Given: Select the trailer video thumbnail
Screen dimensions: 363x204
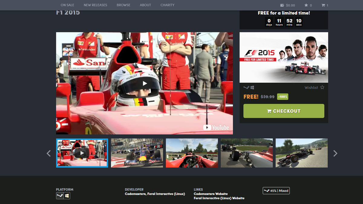Looking at the screenshot, I should [x=82, y=153].
